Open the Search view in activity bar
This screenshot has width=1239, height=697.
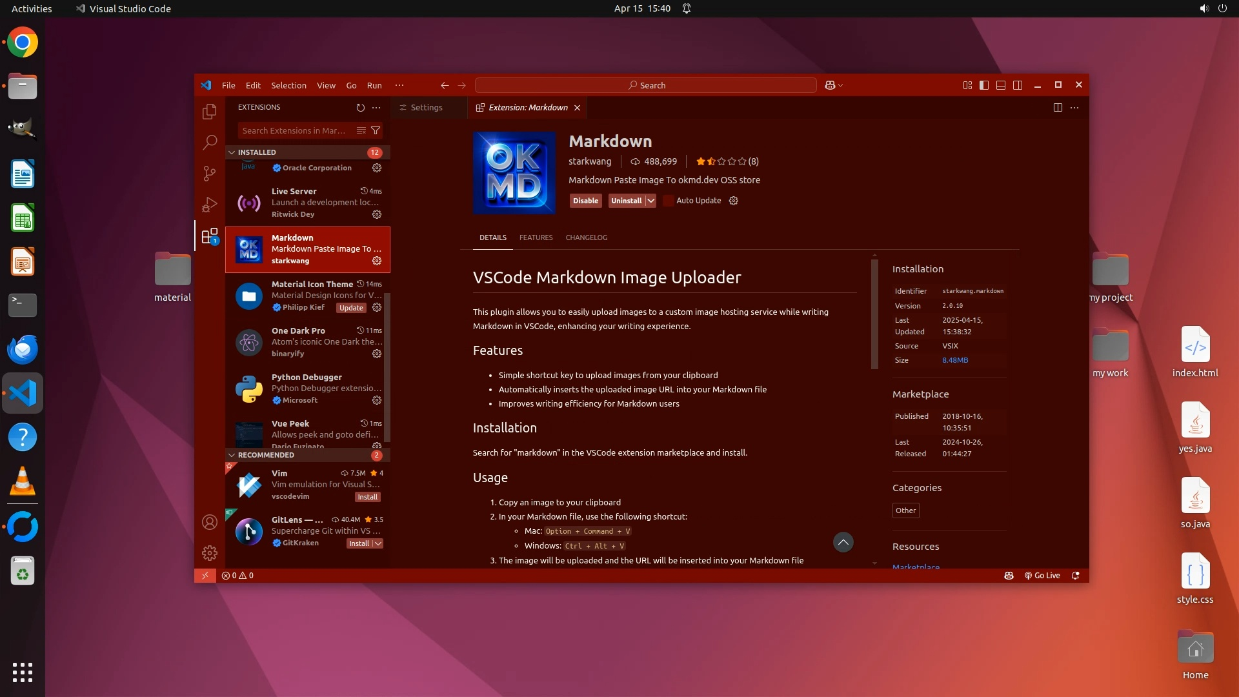209,143
